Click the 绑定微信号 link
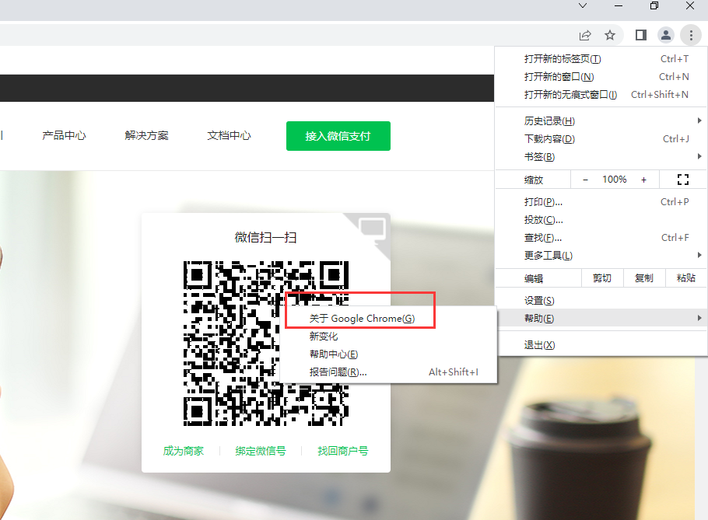 pyautogui.click(x=261, y=451)
